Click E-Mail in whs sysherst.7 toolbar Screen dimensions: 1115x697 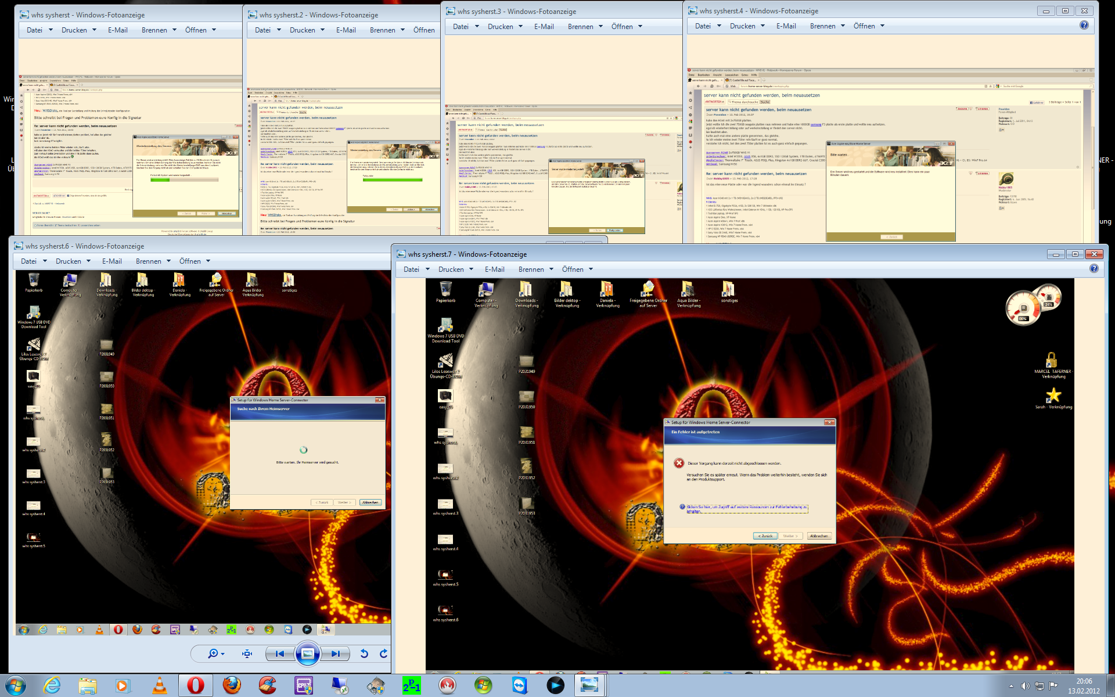(x=494, y=269)
